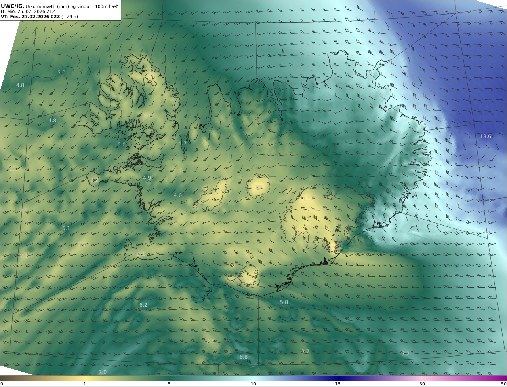Click the 4.9 value label on the map
The width and height of the screenshot is (507, 387).
[x=147, y=178]
